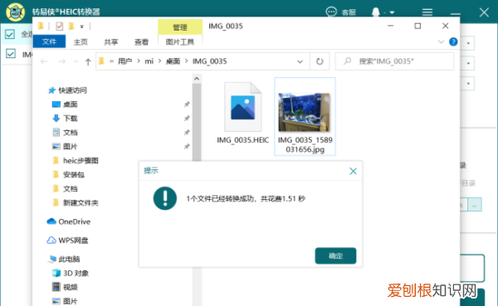
Task: Select OneDrive in navigation pane
Action: [x=74, y=221]
